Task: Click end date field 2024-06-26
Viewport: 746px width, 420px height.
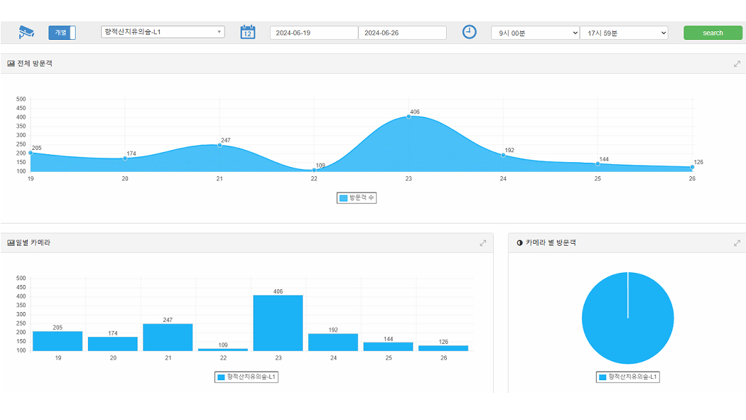Action: (402, 33)
